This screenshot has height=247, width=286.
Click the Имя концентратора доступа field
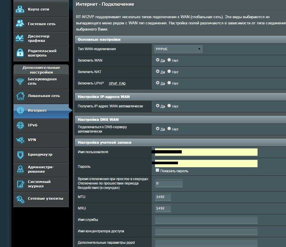coord(206,231)
